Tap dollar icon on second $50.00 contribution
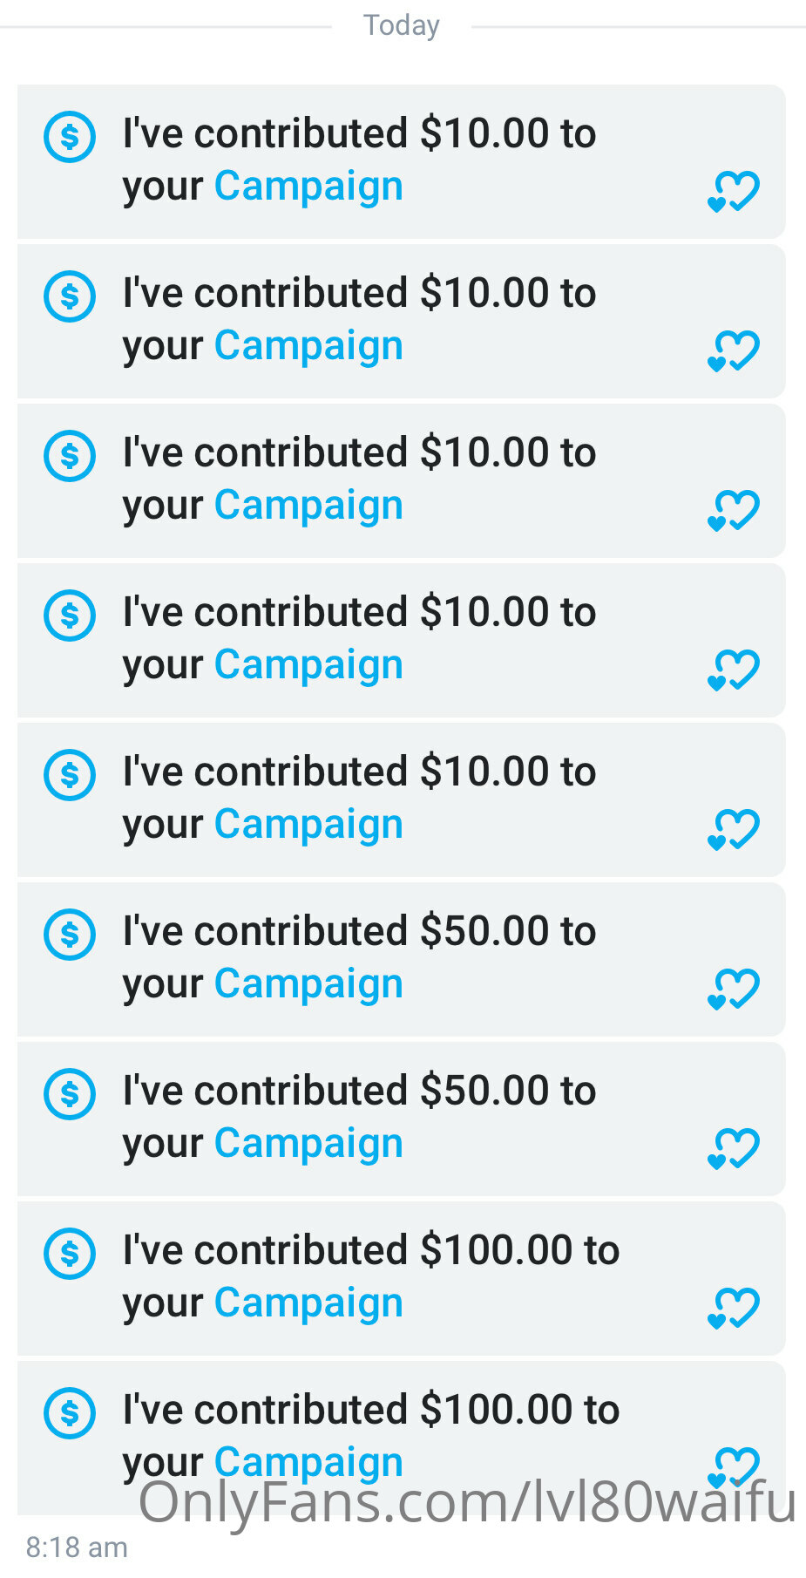The height and width of the screenshot is (1578, 806). pos(70,1094)
